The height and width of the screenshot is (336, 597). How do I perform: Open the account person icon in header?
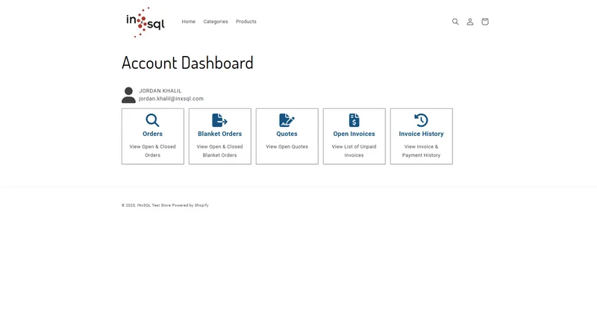470,22
